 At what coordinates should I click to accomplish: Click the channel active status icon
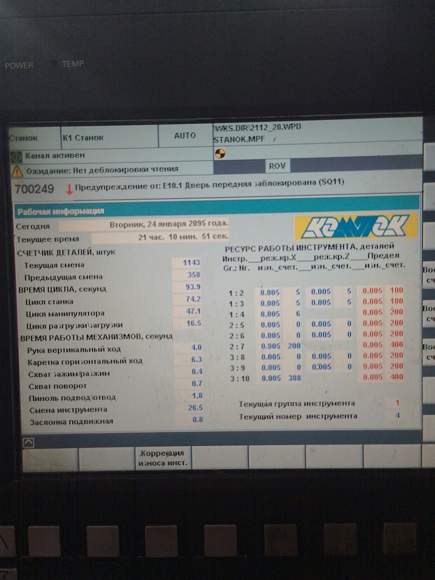coord(17,155)
